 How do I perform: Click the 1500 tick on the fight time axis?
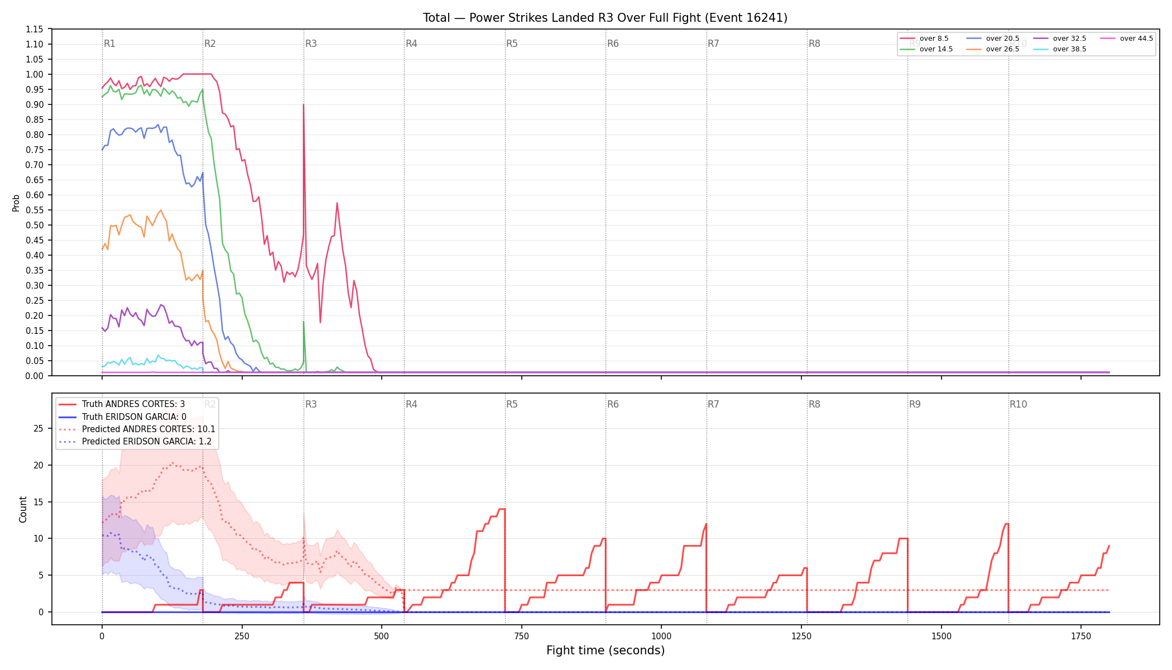click(x=942, y=636)
